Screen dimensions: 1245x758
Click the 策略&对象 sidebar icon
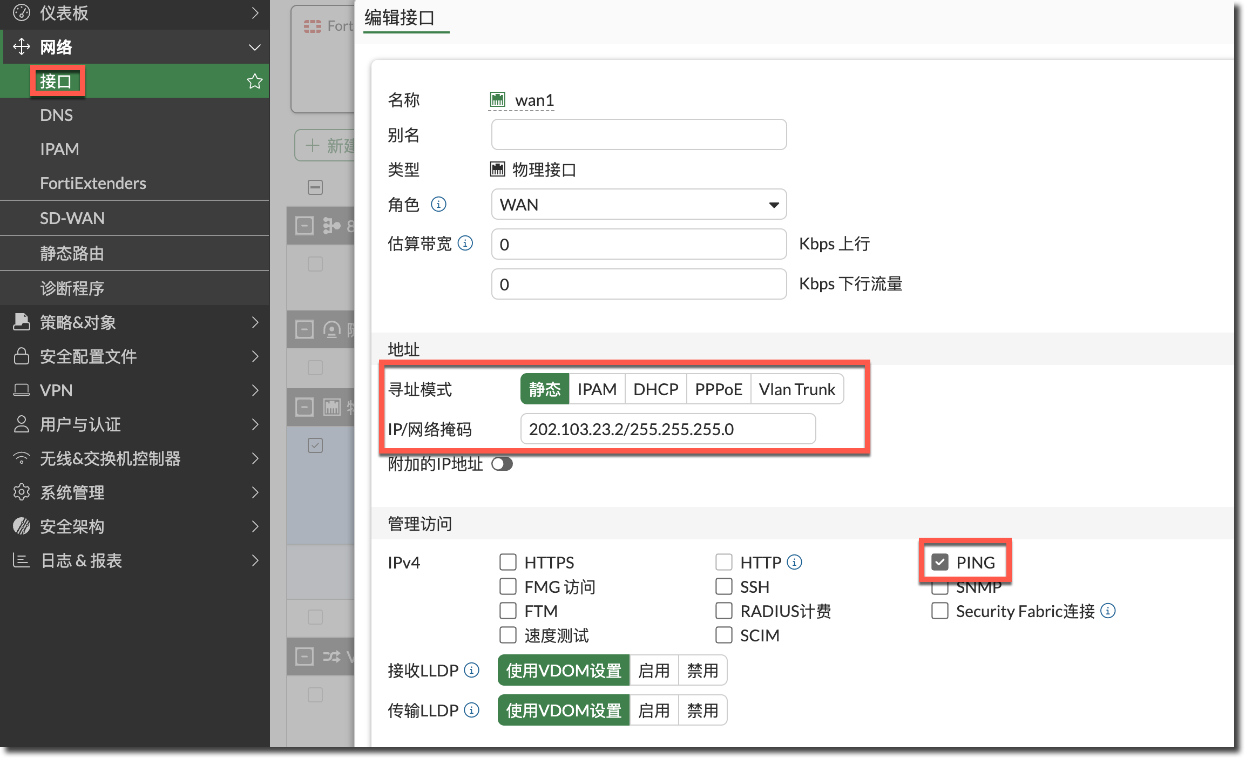[x=22, y=322]
